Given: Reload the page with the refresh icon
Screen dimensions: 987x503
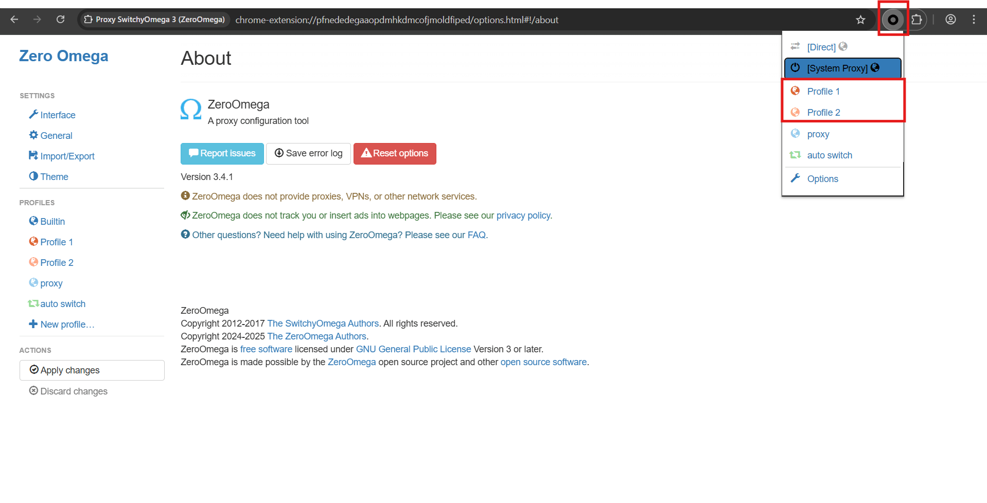Looking at the screenshot, I should click(60, 20).
